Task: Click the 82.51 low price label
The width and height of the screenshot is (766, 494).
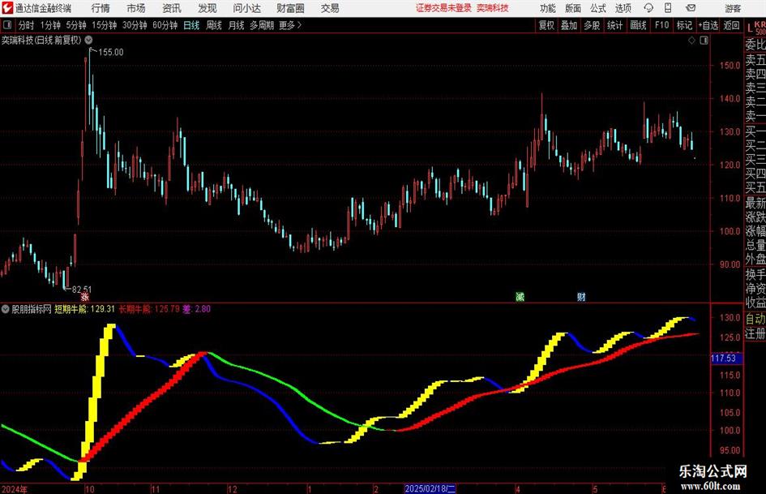Action: (x=82, y=290)
